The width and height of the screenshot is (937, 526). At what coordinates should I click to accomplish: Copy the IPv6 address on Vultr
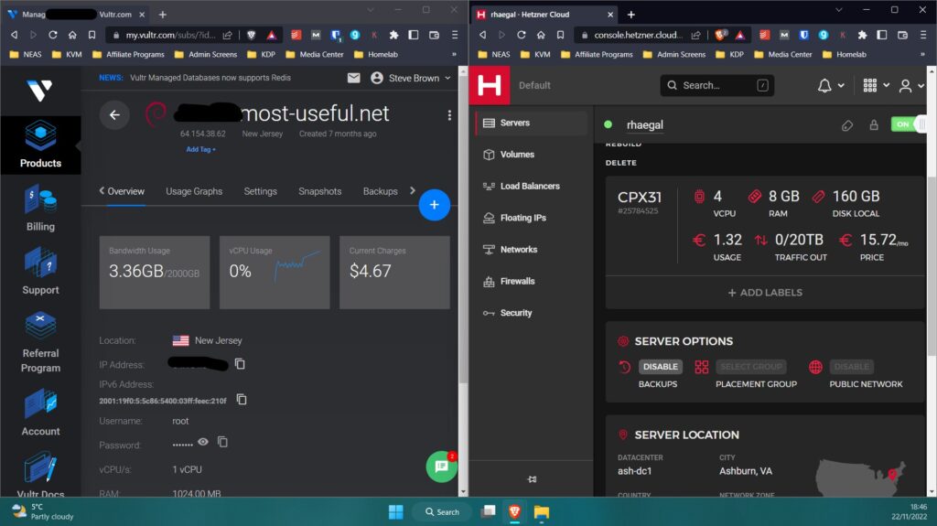(x=242, y=399)
